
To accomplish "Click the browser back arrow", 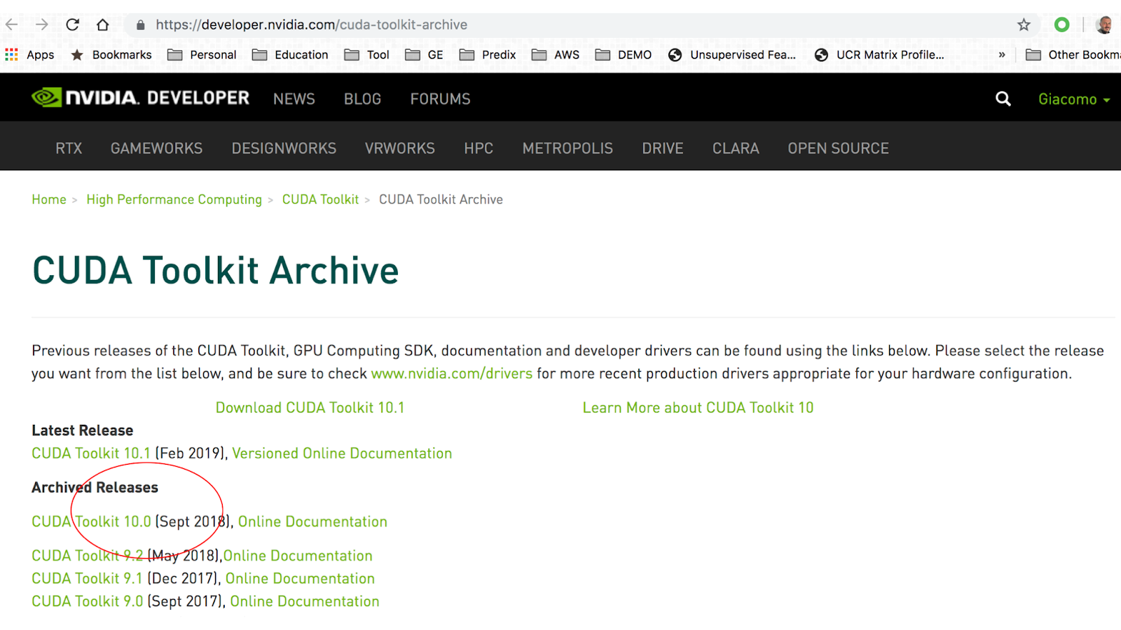I will click(x=12, y=24).
